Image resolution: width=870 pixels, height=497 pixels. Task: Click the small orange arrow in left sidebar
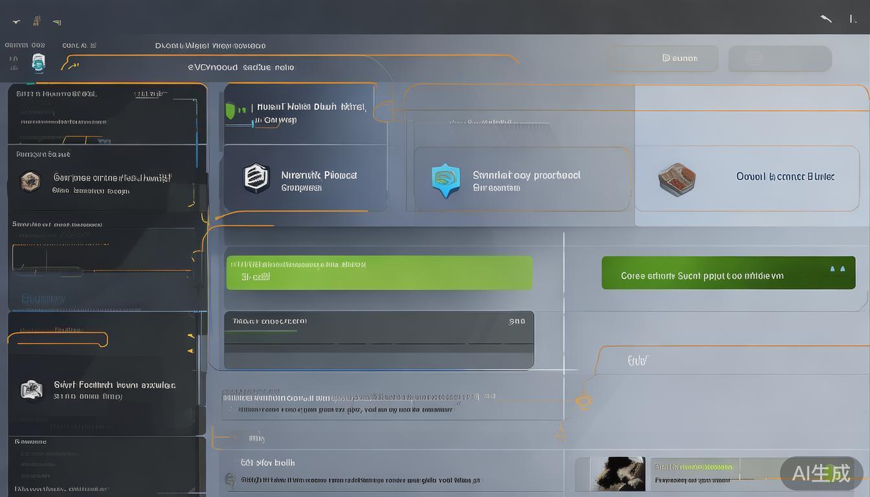point(190,337)
